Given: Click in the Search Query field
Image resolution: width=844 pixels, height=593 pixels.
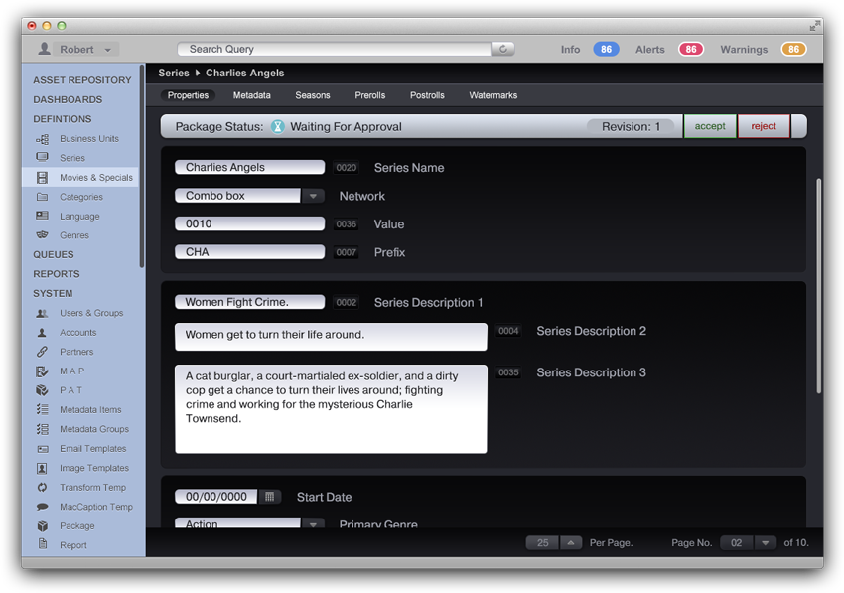Looking at the screenshot, I should click(335, 49).
